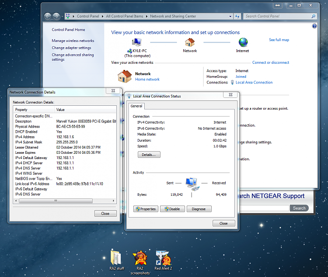The image size is (328, 277).
Task: Click the Internet globe icon in map
Action: (243, 42)
